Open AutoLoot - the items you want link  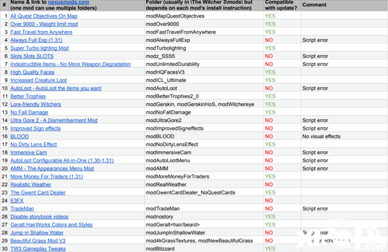point(56,89)
